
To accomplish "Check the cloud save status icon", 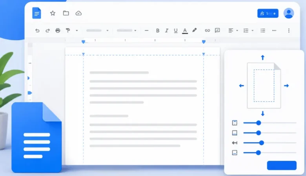I will click(78, 13).
